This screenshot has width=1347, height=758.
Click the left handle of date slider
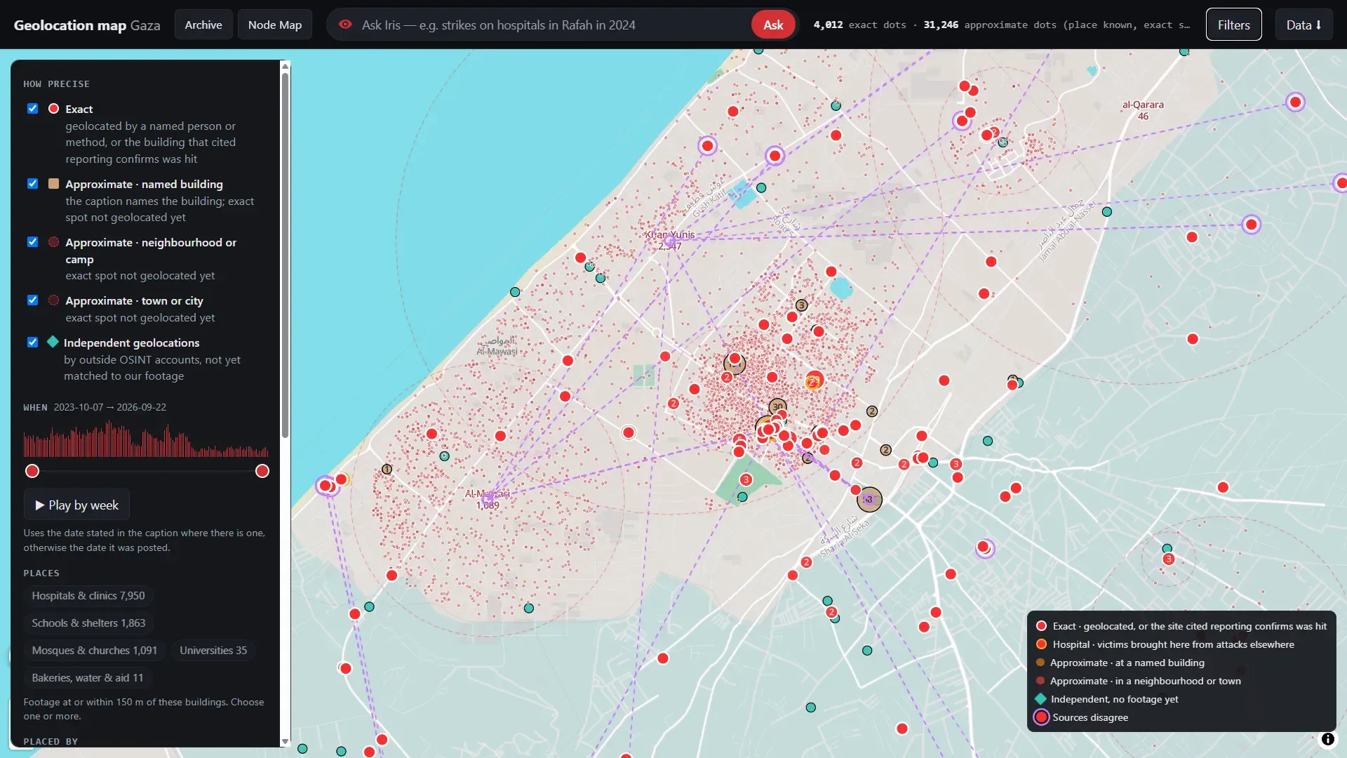pyautogui.click(x=32, y=471)
